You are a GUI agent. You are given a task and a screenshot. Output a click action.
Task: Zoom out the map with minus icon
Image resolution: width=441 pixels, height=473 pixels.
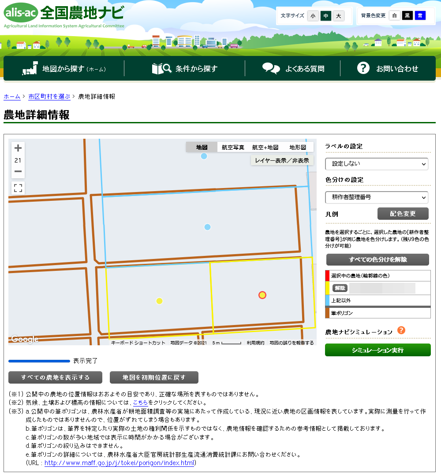pos(18,172)
